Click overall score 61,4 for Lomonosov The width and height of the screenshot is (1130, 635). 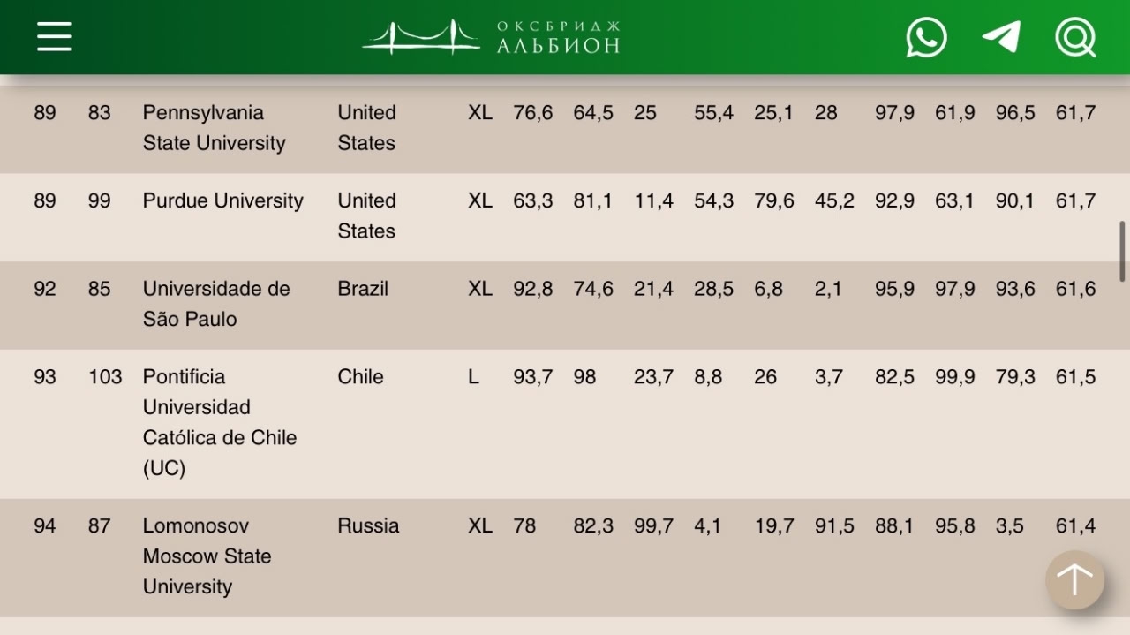(x=1075, y=526)
